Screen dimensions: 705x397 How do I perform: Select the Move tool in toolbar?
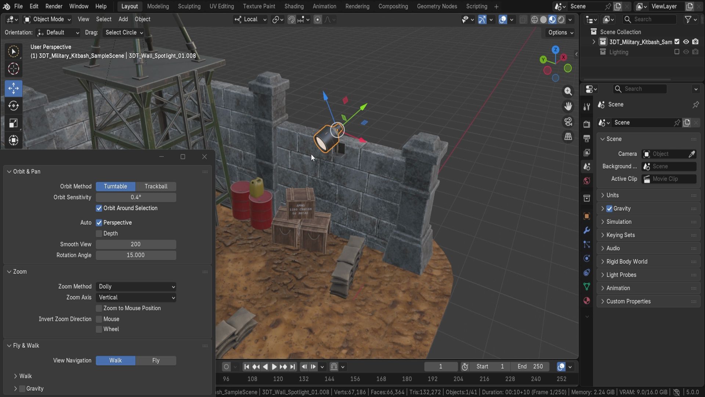(14, 88)
